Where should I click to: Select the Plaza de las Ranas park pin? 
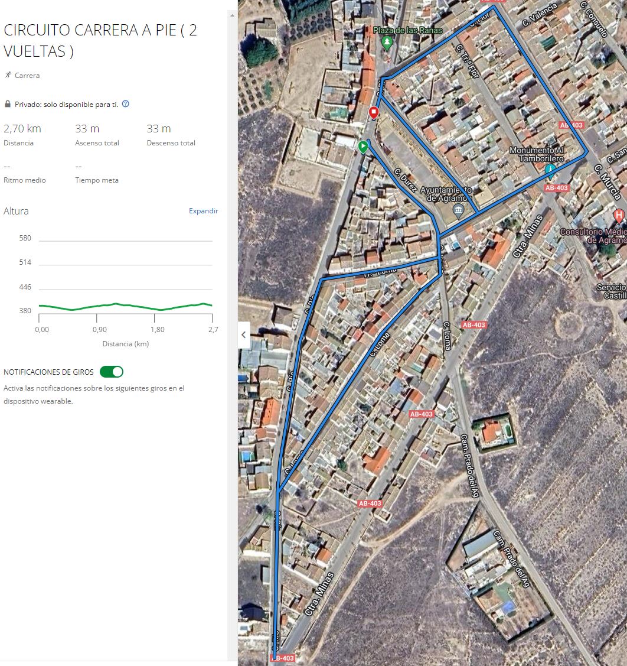pos(387,42)
